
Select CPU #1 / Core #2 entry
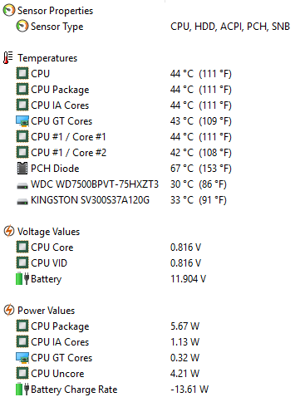(x=124, y=153)
